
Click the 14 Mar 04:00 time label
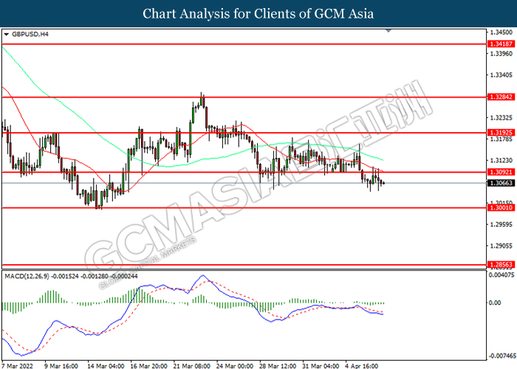pyautogui.click(x=106, y=366)
